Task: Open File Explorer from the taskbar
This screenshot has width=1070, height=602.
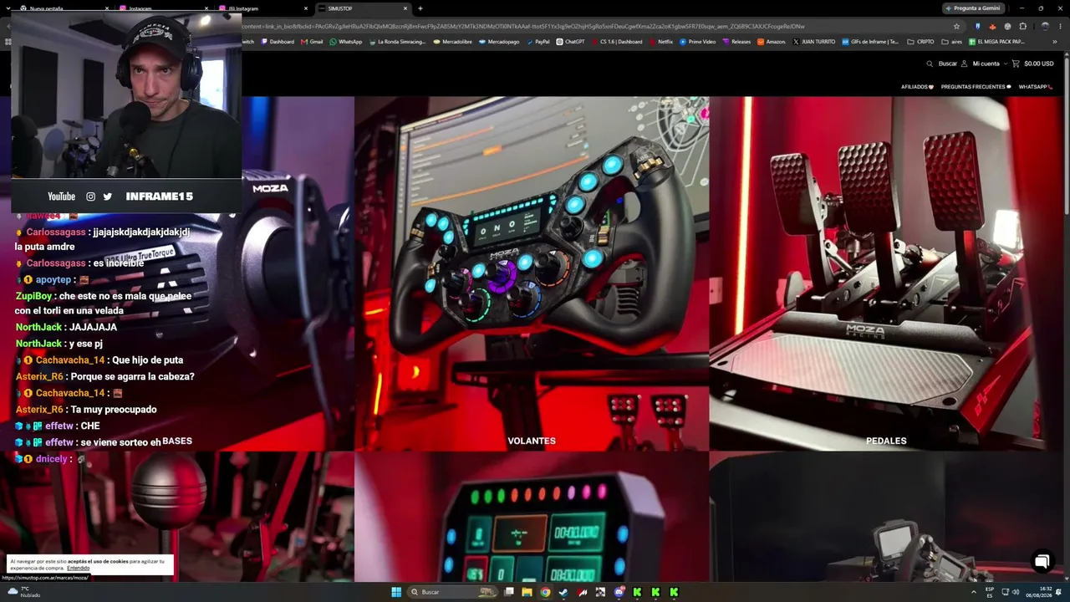Action: pos(527,592)
